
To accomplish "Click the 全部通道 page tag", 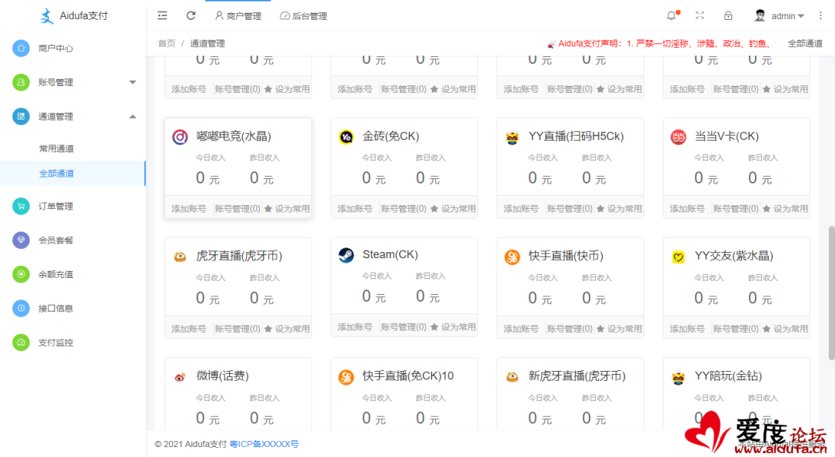I will tap(805, 43).
